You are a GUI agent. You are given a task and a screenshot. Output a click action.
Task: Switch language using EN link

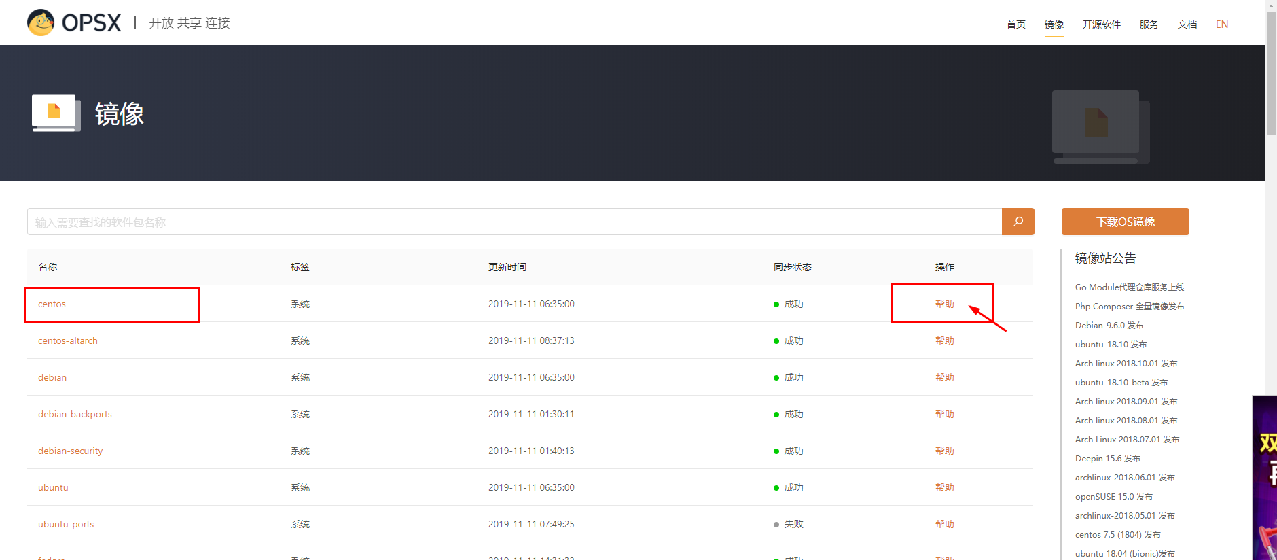pos(1221,24)
